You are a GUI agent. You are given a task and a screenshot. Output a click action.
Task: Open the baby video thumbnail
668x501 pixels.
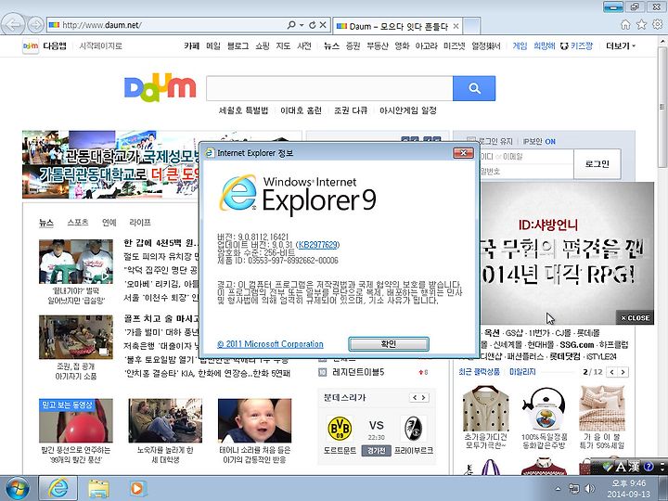(x=254, y=420)
